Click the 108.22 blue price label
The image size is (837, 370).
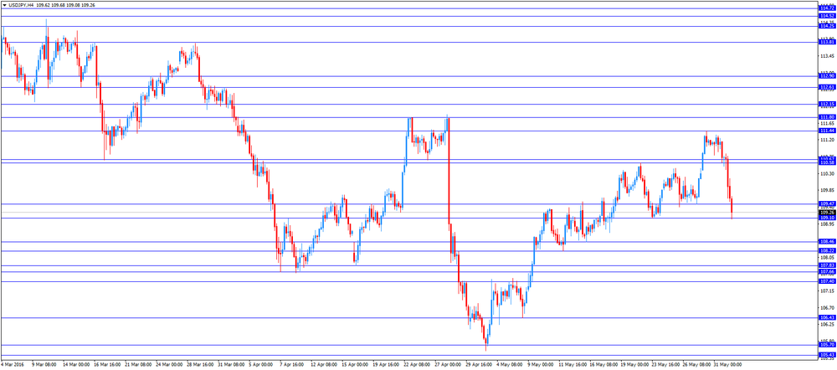[827, 250]
